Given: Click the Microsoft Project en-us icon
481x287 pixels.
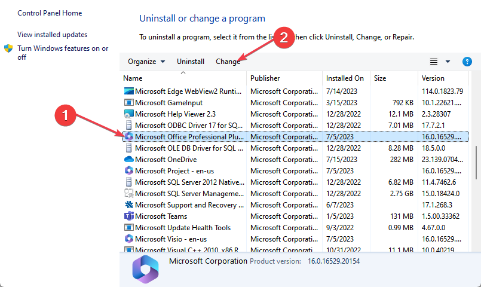Looking at the screenshot, I should [129, 170].
